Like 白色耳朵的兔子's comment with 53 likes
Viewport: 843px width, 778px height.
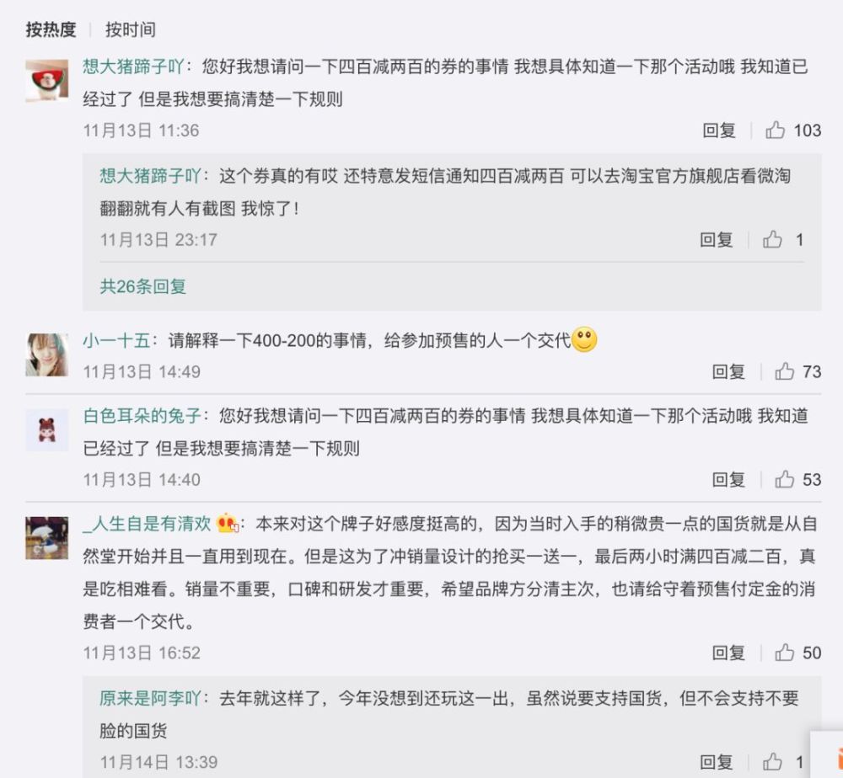[x=784, y=479]
